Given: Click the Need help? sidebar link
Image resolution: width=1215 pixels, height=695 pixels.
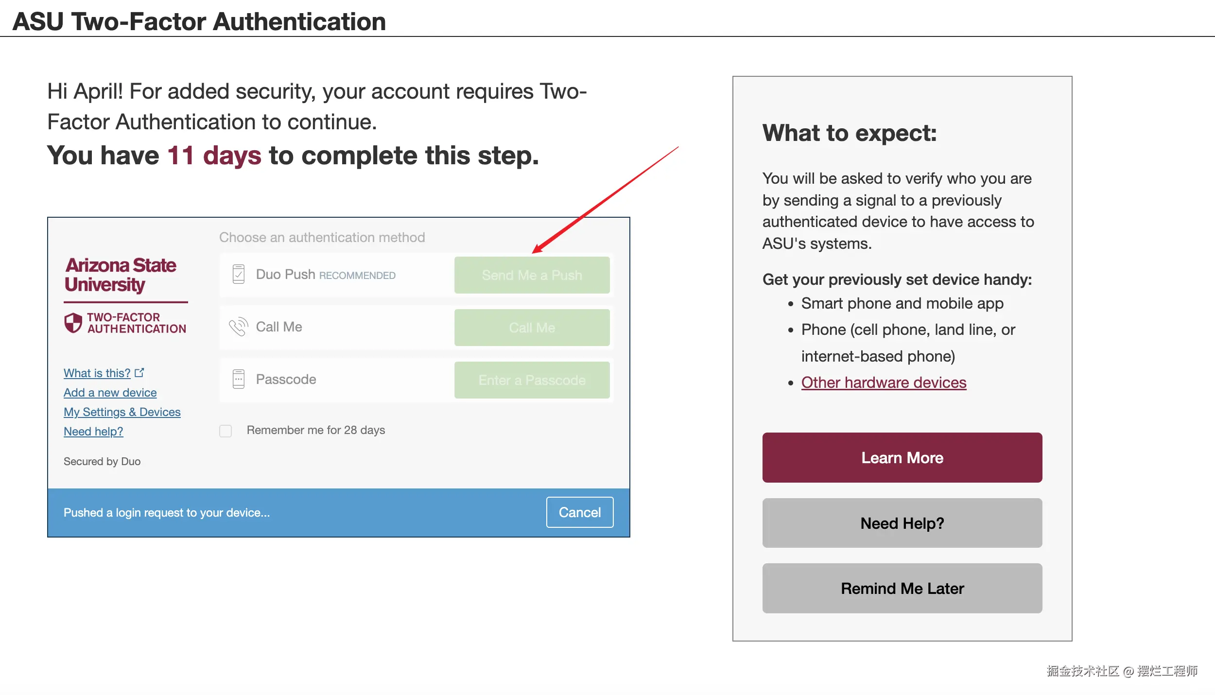Looking at the screenshot, I should tap(93, 432).
